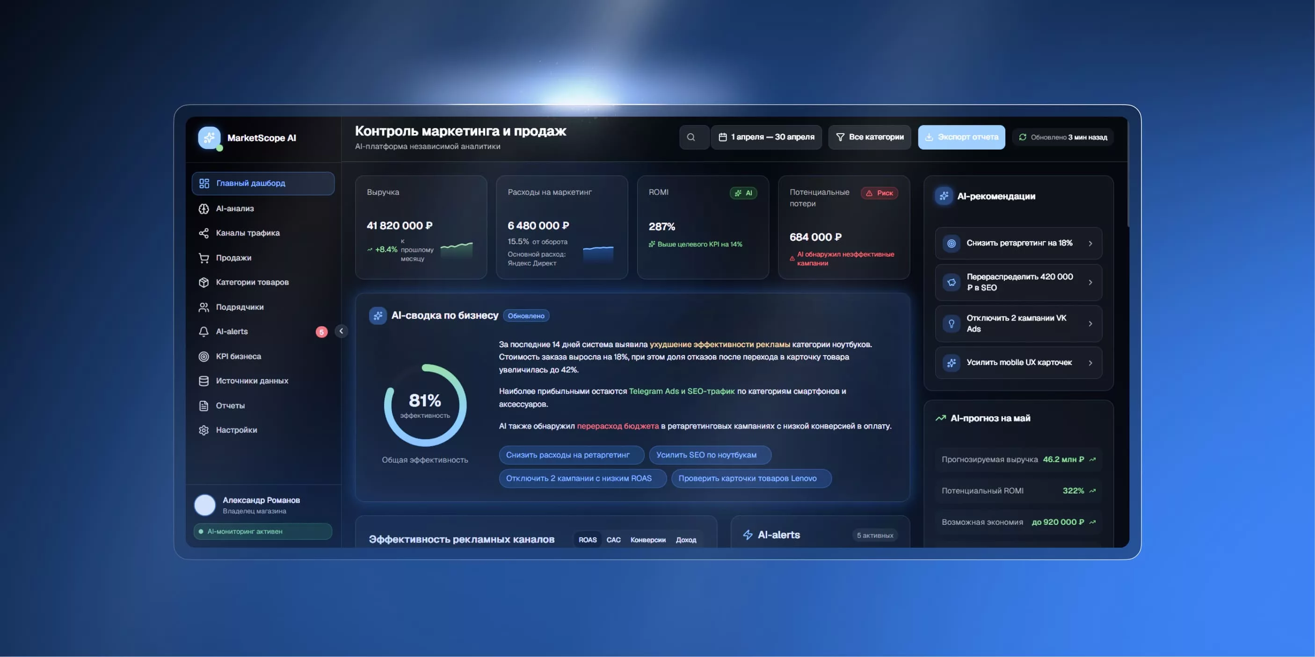
Task: Click the refresh icon beside 'Обновлено 3 мин назад'
Action: [x=1023, y=137]
